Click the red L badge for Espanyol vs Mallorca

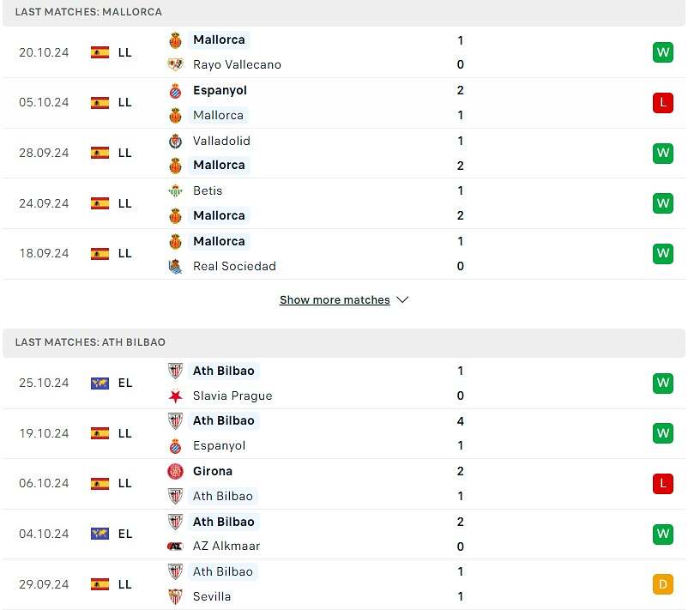point(662,103)
